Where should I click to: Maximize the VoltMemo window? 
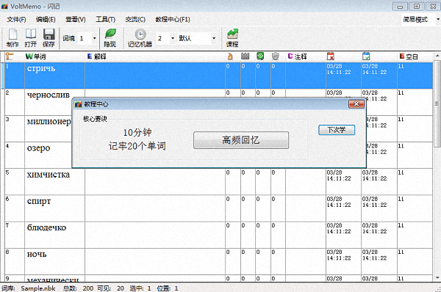pyautogui.click(x=417, y=6)
